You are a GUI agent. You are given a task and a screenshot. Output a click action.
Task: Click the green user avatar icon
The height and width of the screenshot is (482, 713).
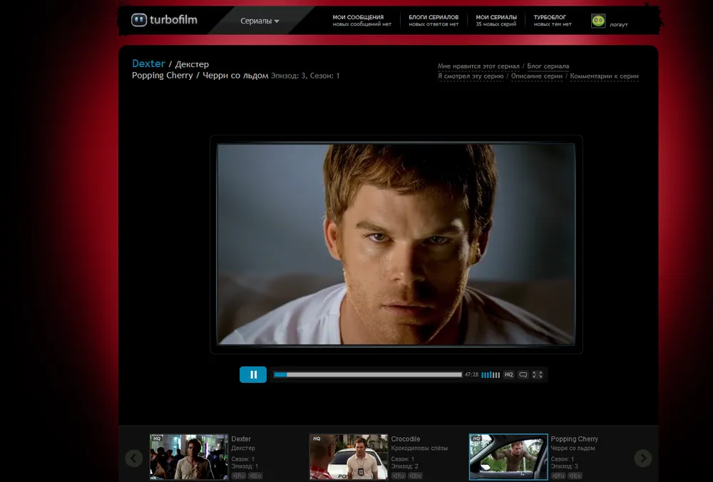pyautogui.click(x=598, y=21)
